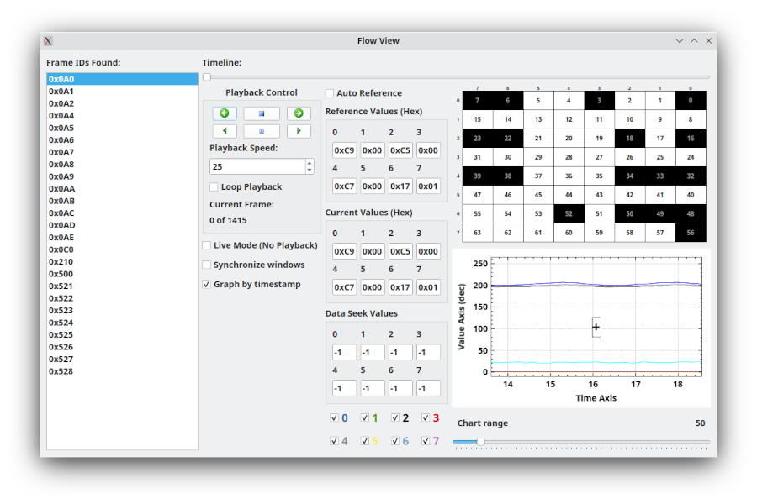The height and width of the screenshot is (504, 757).
Task: Click the Data Seek Values byte 0 field
Action: pyautogui.click(x=344, y=352)
